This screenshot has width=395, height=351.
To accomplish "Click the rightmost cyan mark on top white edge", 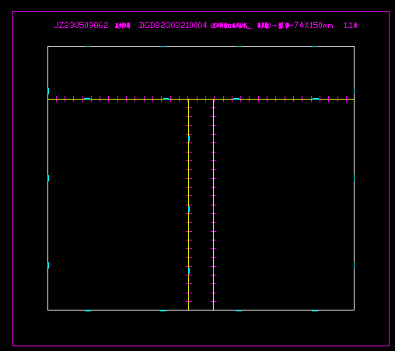I will coord(315,47).
